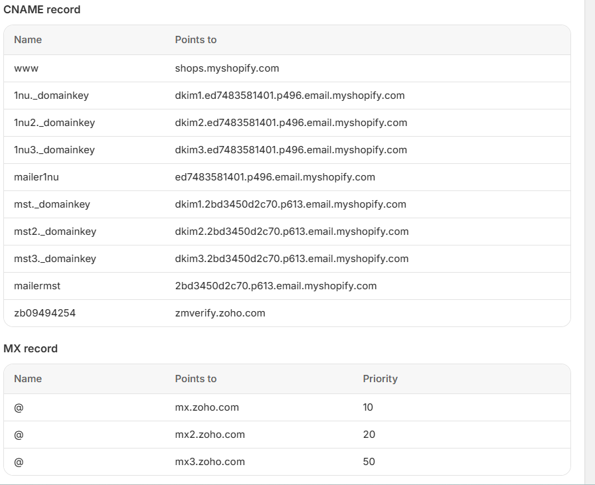Click the zmverify.zoho.com value
The height and width of the screenshot is (485, 595).
click(220, 313)
